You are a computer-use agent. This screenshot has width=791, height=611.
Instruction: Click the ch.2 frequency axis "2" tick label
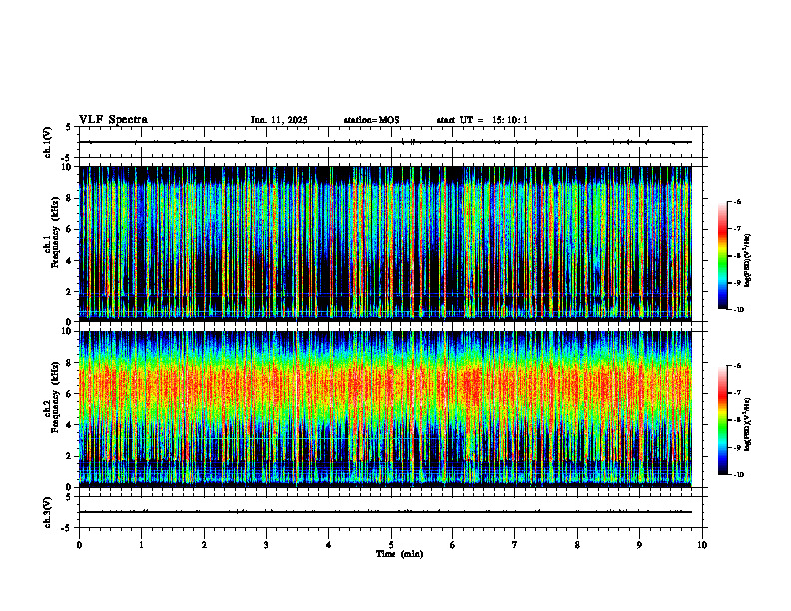coord(70,456)
